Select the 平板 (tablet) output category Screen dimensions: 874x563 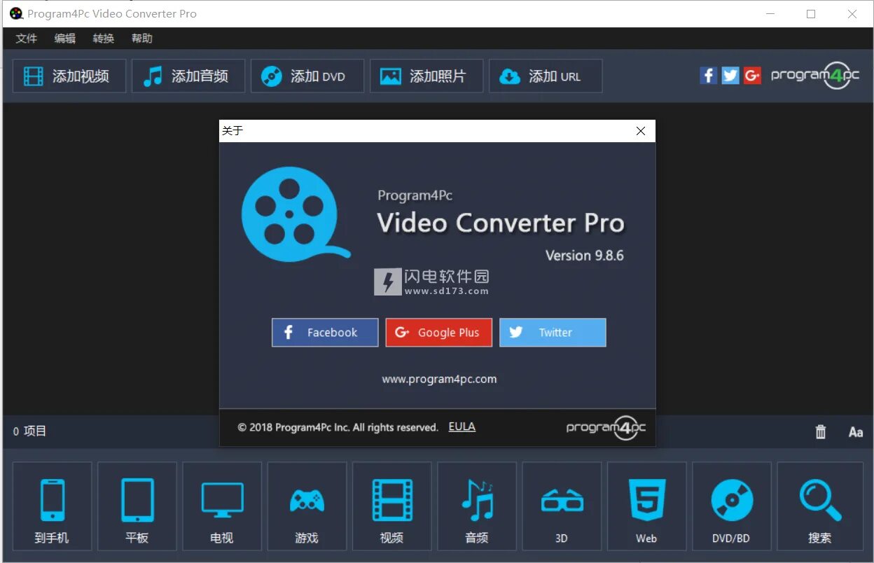(137, 506)
